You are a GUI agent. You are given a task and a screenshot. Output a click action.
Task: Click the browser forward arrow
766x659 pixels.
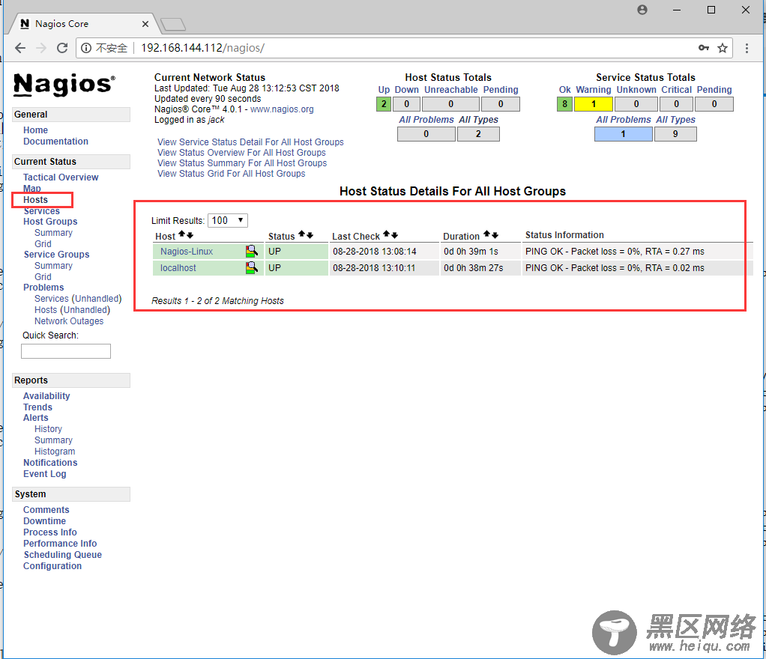click(x=41, y=48)
